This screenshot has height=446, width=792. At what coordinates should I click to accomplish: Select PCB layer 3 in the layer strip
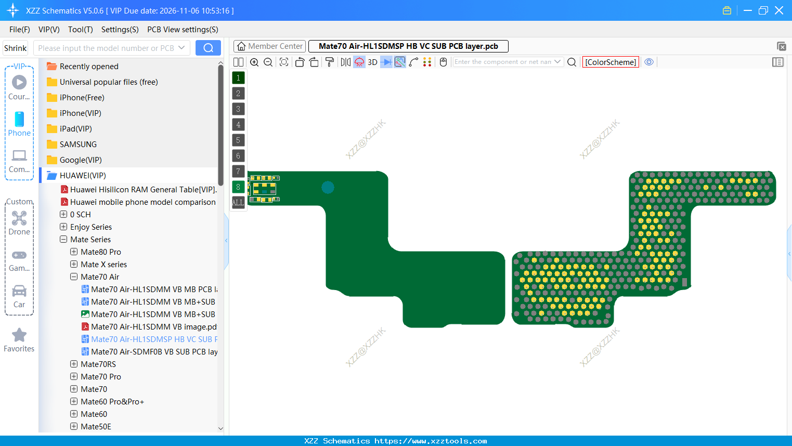point(238,109)
